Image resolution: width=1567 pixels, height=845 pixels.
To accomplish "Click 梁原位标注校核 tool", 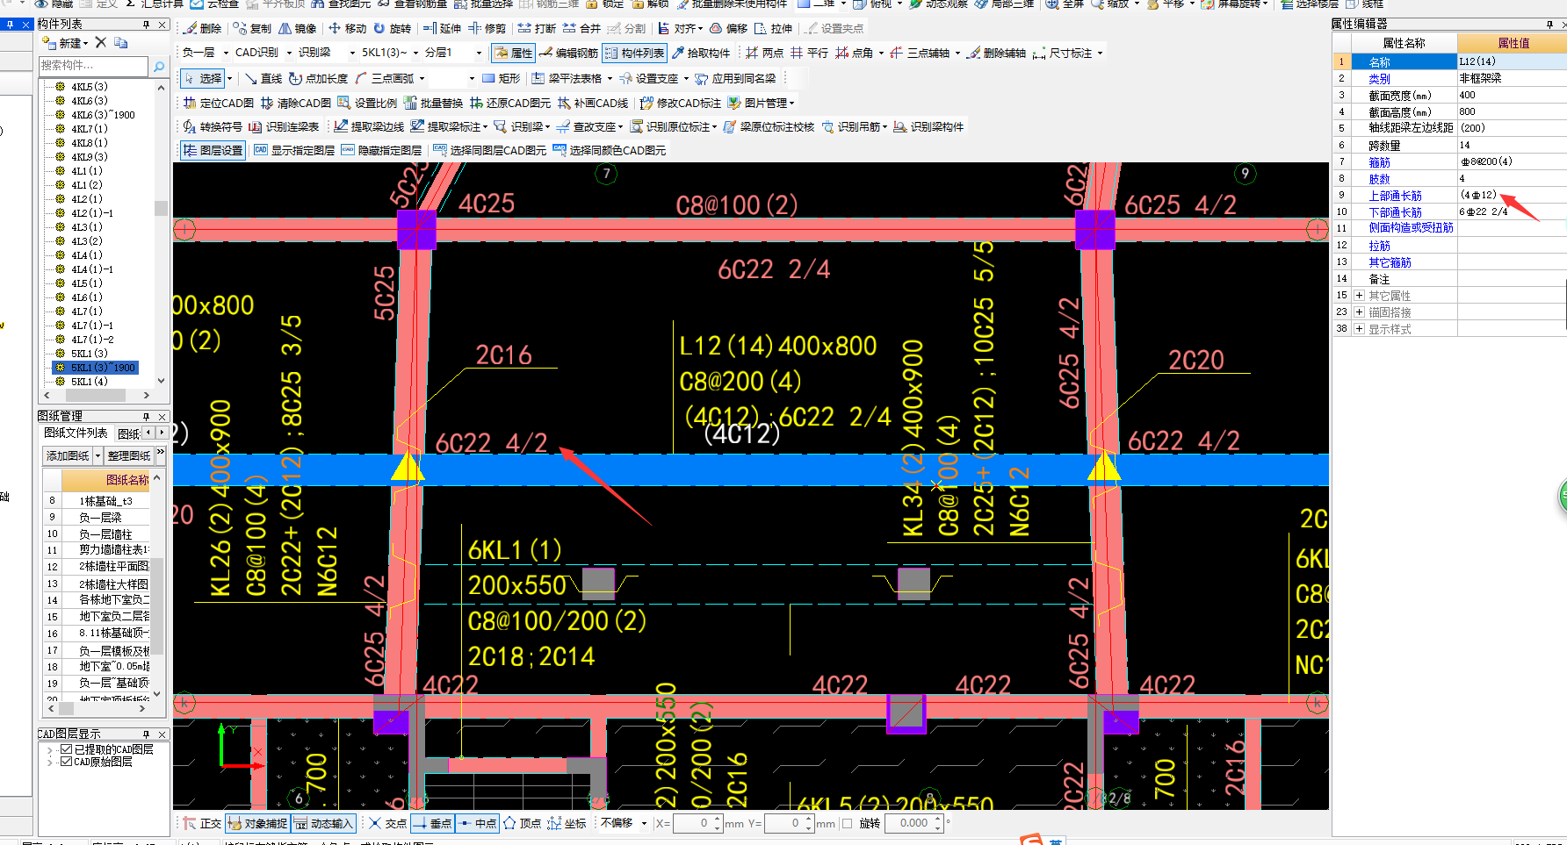I will tap(769, 126).
